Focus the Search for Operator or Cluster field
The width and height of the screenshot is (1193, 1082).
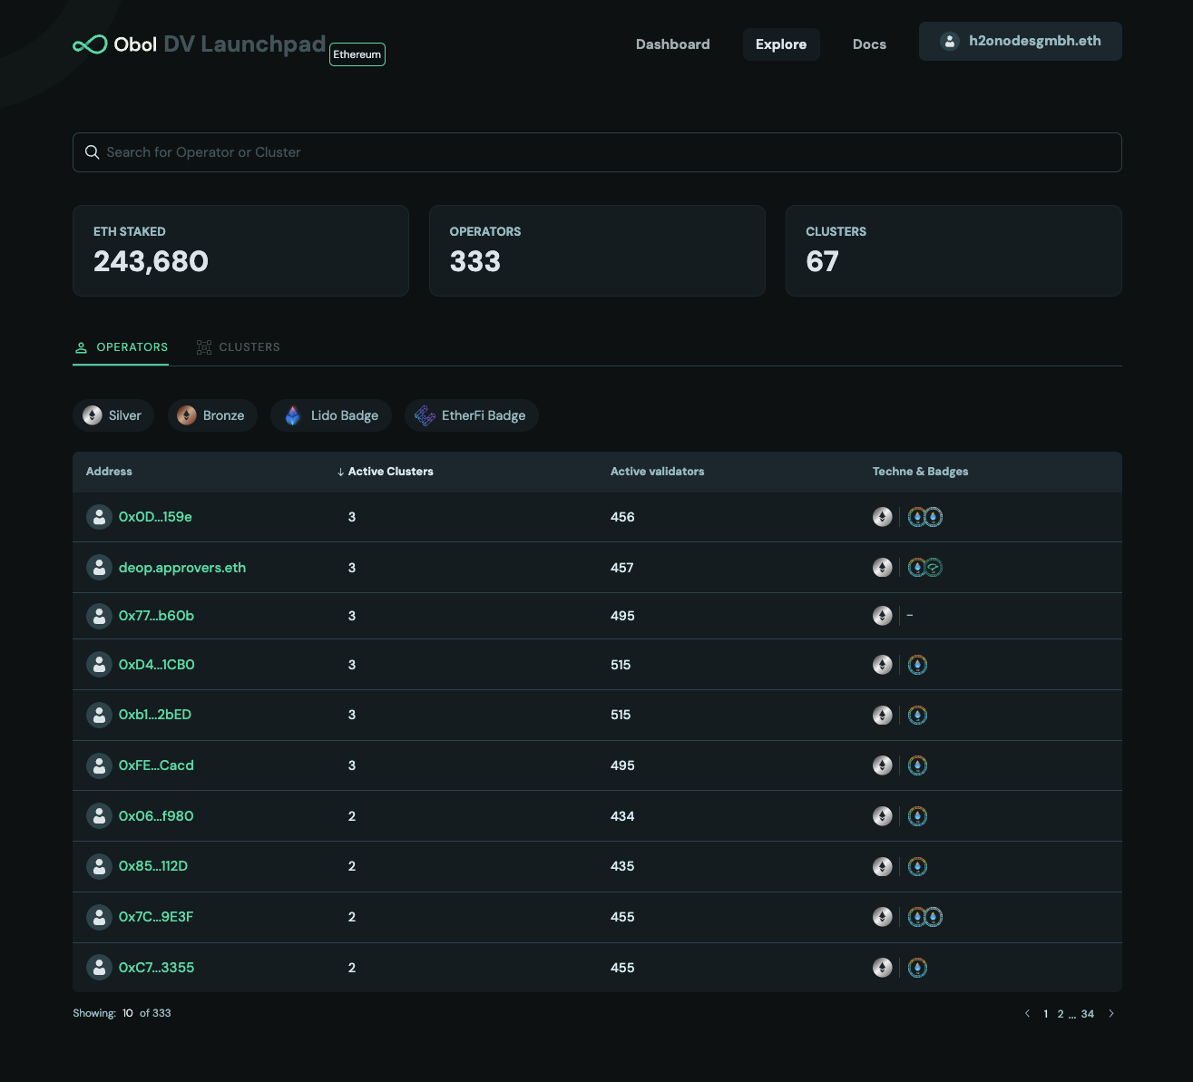pos(597,152)
